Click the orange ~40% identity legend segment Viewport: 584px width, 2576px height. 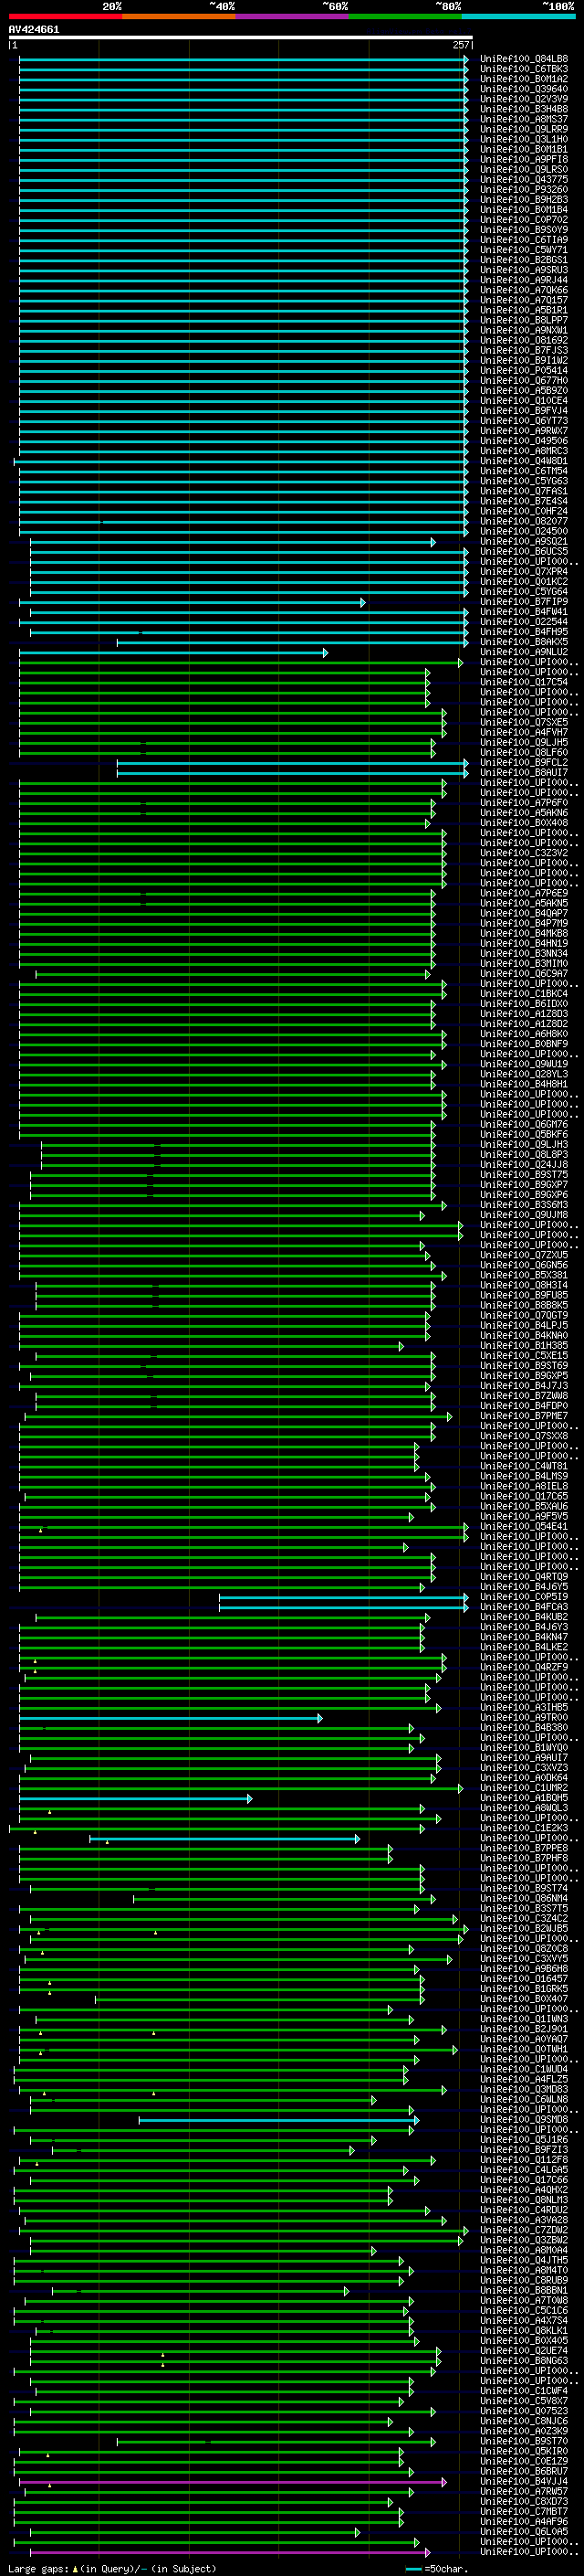(179, 16)
